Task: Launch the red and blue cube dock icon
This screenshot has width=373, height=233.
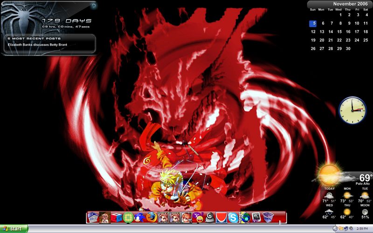Action: click(x=116, y=218)
